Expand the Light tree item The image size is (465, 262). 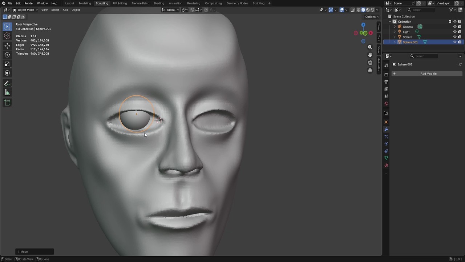pos(395,32)
